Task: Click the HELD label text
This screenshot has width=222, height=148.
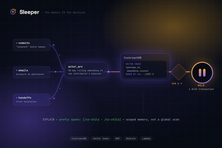Action: click(201, 85)
